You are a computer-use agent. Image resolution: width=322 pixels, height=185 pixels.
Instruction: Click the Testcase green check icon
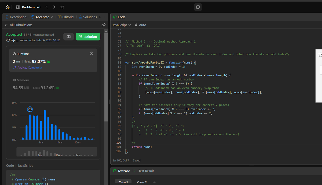point(115,171)
